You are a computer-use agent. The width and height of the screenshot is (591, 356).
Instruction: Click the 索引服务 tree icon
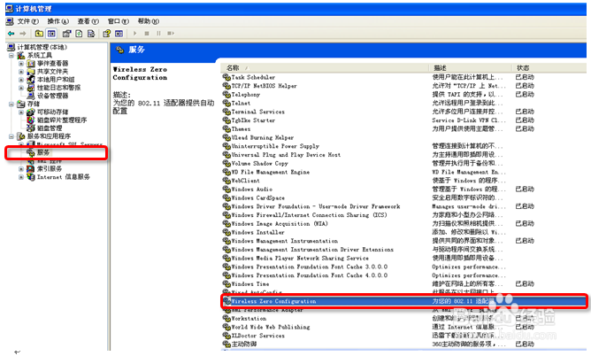[31, 169]
